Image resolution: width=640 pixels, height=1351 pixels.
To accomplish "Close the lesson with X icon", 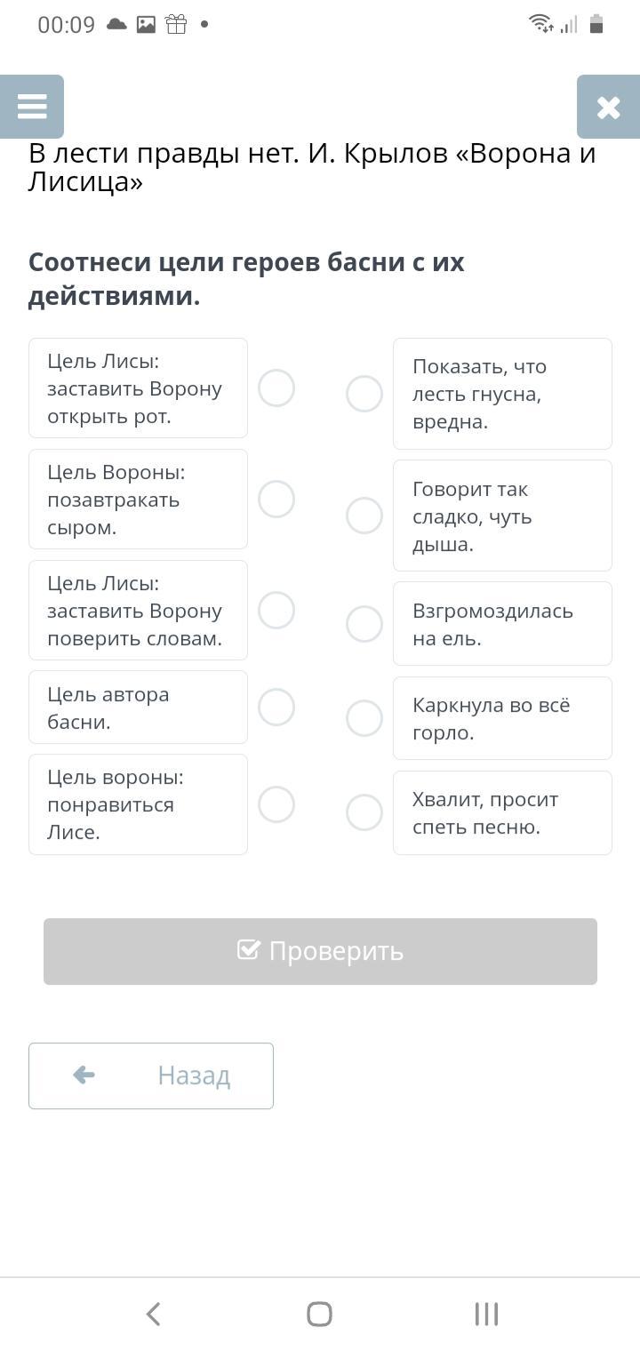I will (x=608, y=107).
